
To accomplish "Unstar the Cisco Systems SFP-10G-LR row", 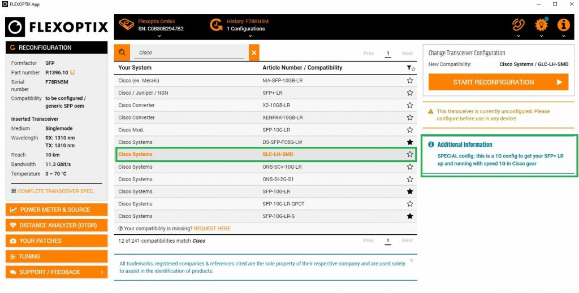I will 410,191.
